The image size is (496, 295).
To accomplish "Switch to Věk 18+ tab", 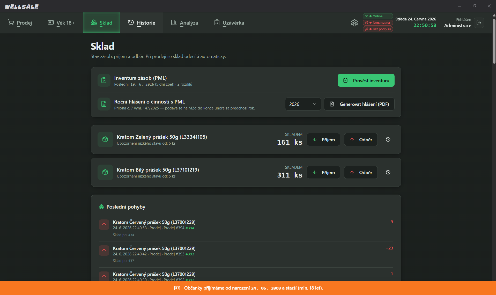I will tap(61, 23).
